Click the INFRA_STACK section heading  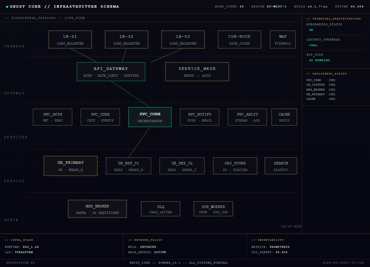point(19,240)
